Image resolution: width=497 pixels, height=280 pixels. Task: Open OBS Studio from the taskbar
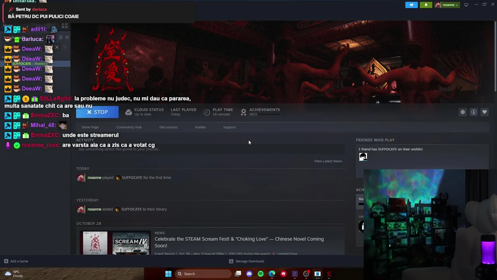tap(306, 274)
